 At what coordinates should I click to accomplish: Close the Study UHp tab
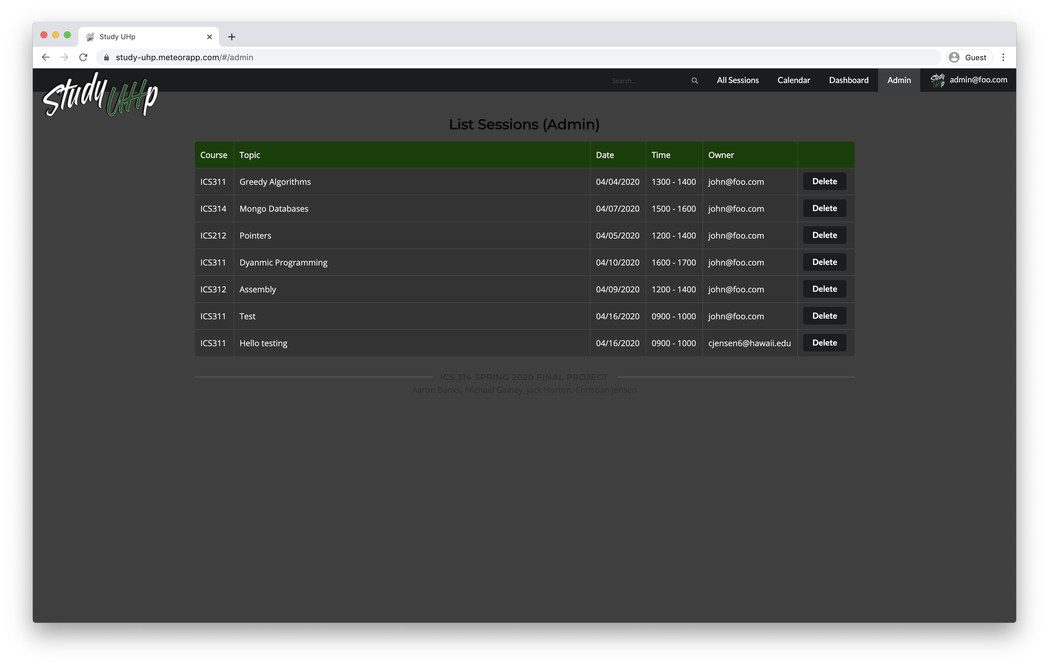pos(210,37)
